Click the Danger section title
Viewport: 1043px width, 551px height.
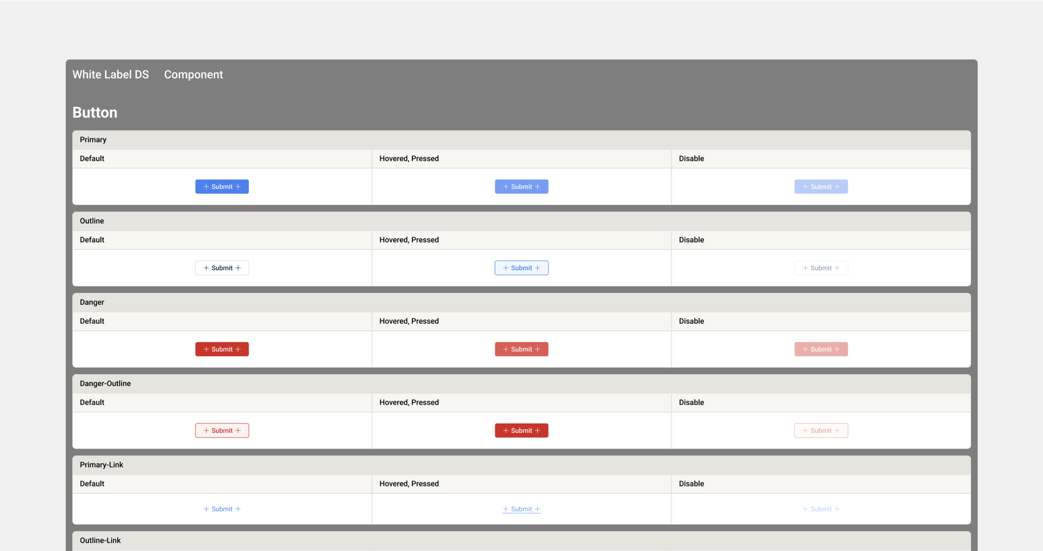click(92, 302)
